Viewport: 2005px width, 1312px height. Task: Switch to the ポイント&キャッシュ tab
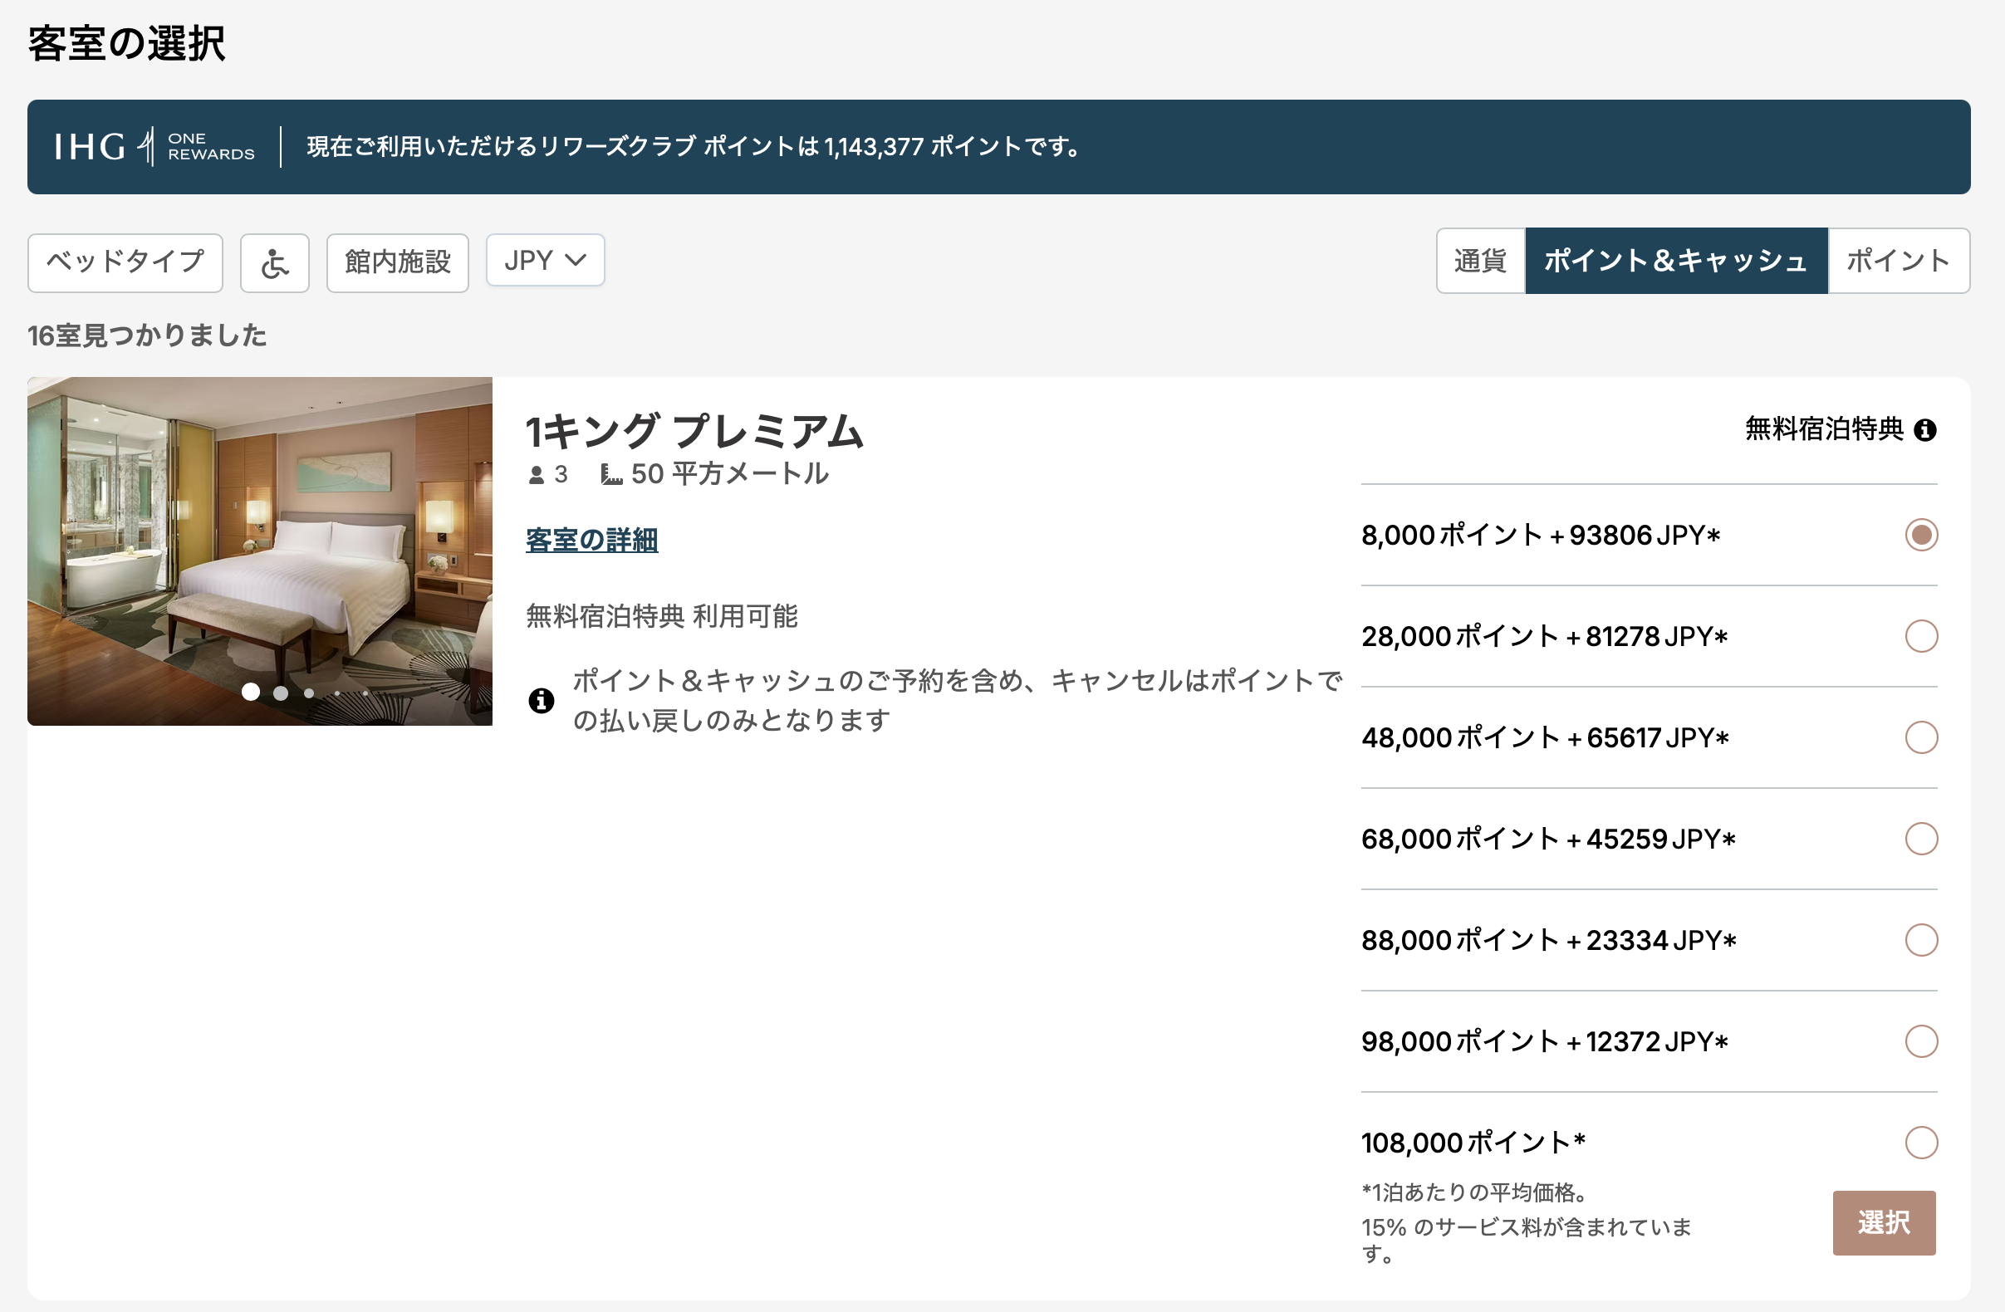[1675, 261]
